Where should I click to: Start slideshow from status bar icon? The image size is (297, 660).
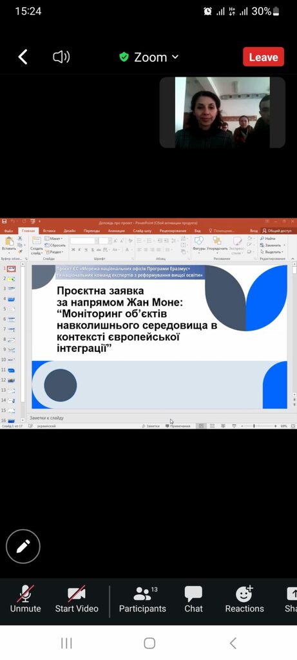click(233, 426)
